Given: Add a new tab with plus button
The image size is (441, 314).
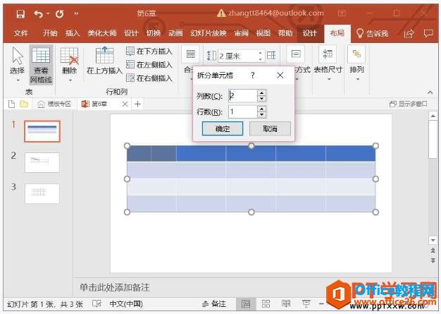Looking at the screenshot, I should 137,104.
